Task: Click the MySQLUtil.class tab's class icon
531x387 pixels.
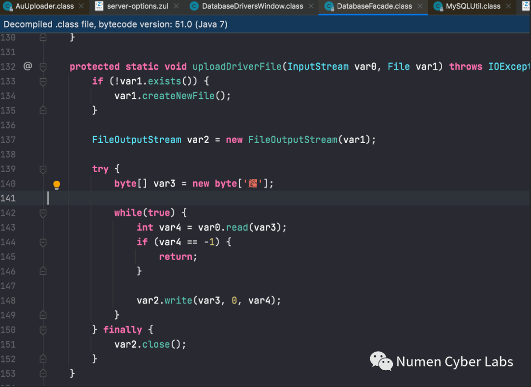Action: click(438, 6)
